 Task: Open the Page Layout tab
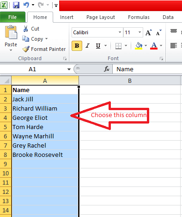click(x=101, y=17)
